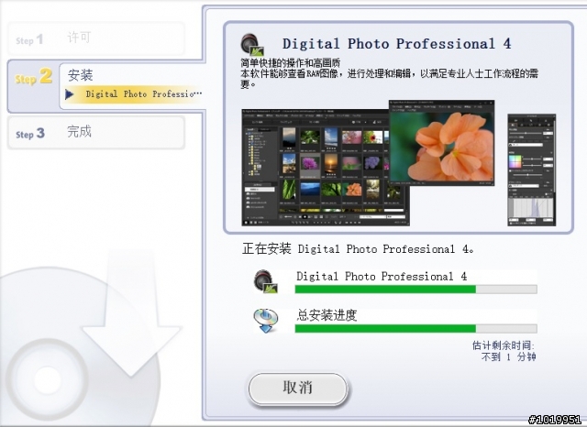Click the tool palette histogram screenshot

532,170
